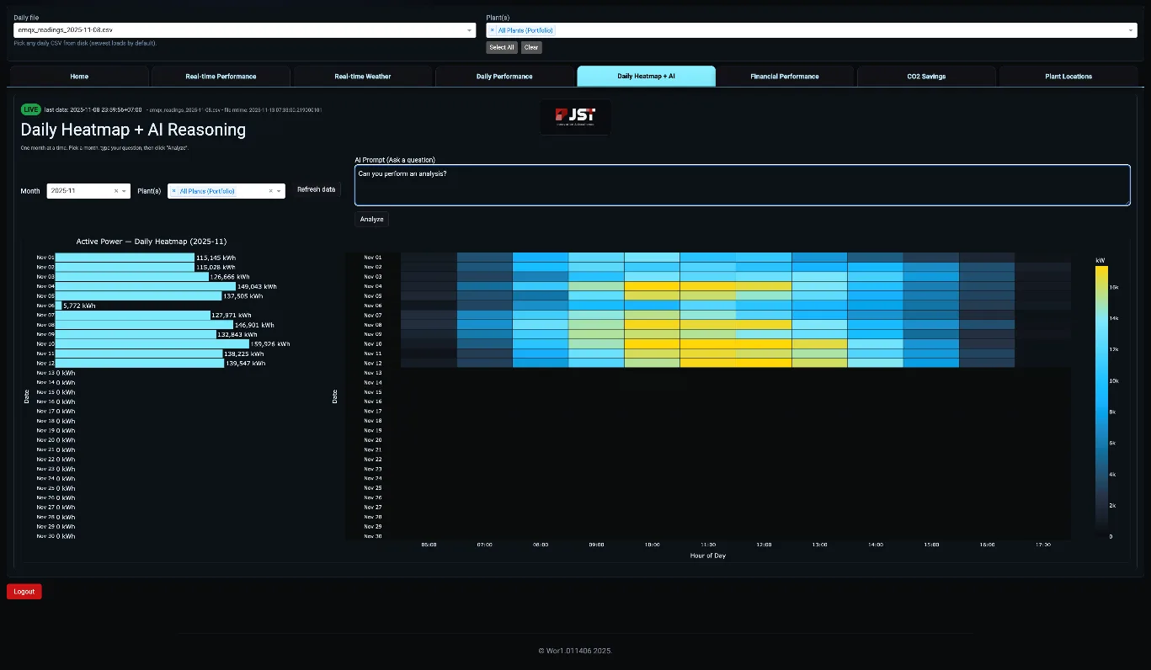Click the '127,971 kWh' value label

[232, 316]
